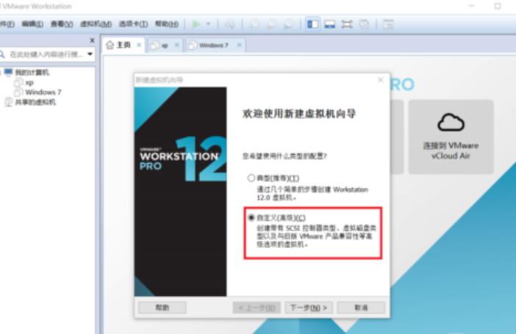Open the 编辑(E) menu
Screen dimensions: 516x334
click(32, 24)
